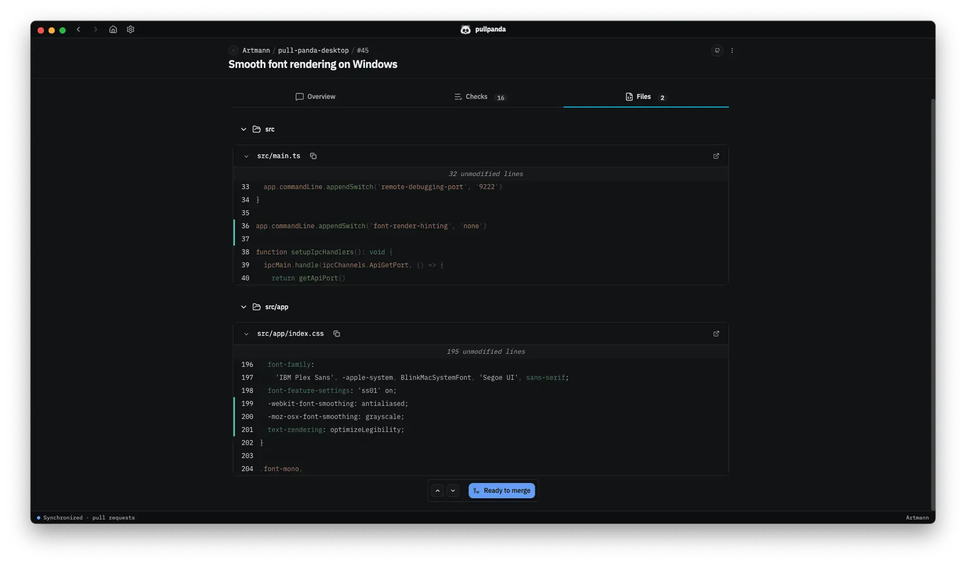Click the 2 badge on Files tab
The image size is (966, 564).
662,98
